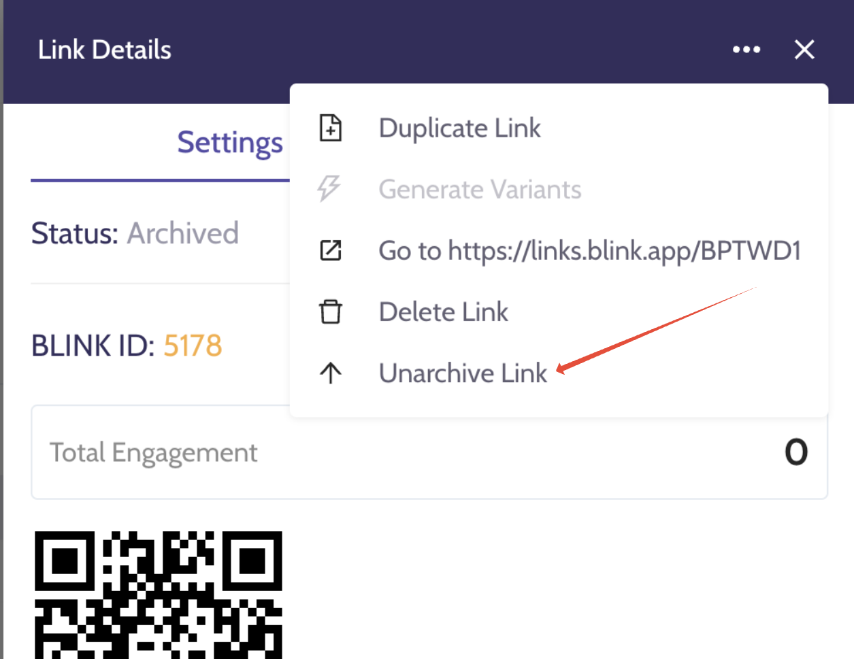Screen dimensions: 854x659
Task: Go to https://links.blink.app/BPTWD1
Action: [589, 250]
